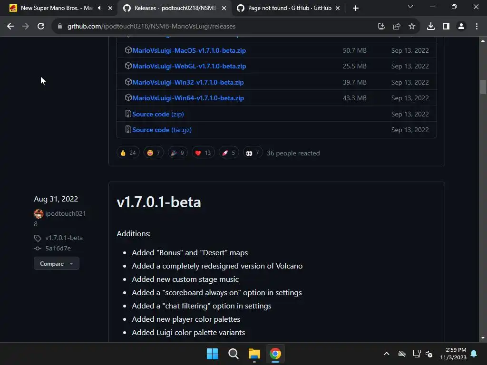Click the 50.7 MB size text

355,50
